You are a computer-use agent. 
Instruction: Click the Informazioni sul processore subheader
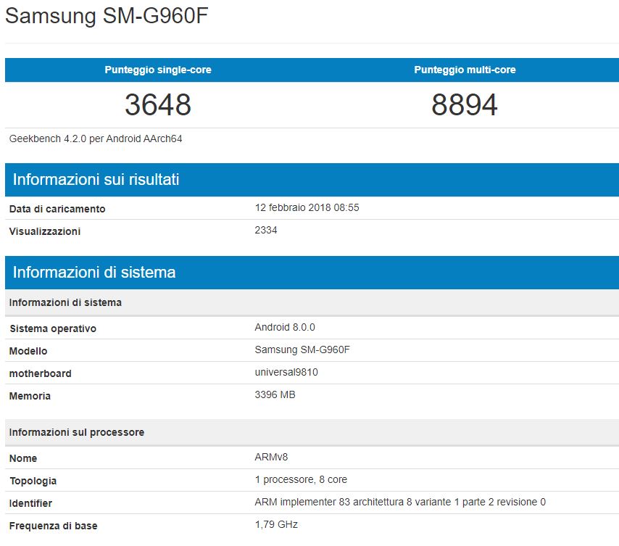click(x=77, y=432)
